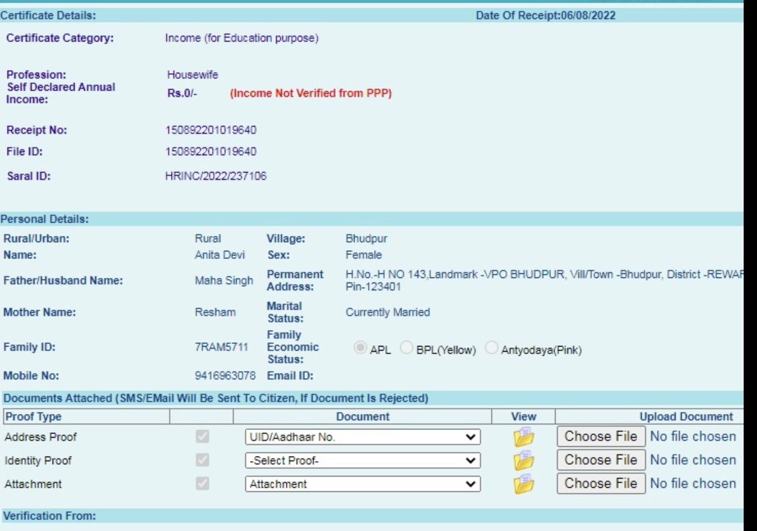Open the UID/Aadhaar No. document dropdown
Screen dimensions: 757x531
click(363, 437)
